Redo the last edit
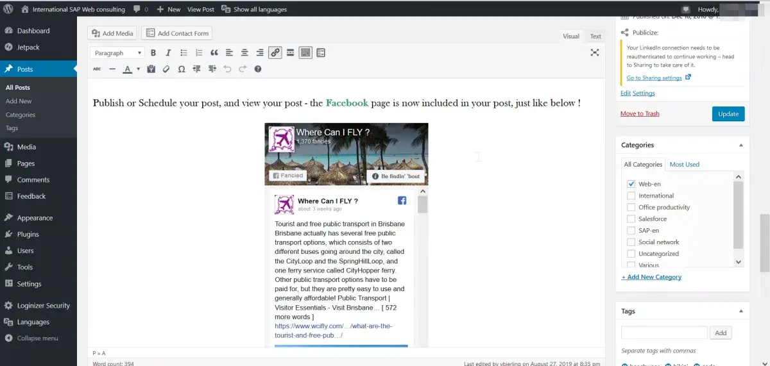 click(243, 69)
